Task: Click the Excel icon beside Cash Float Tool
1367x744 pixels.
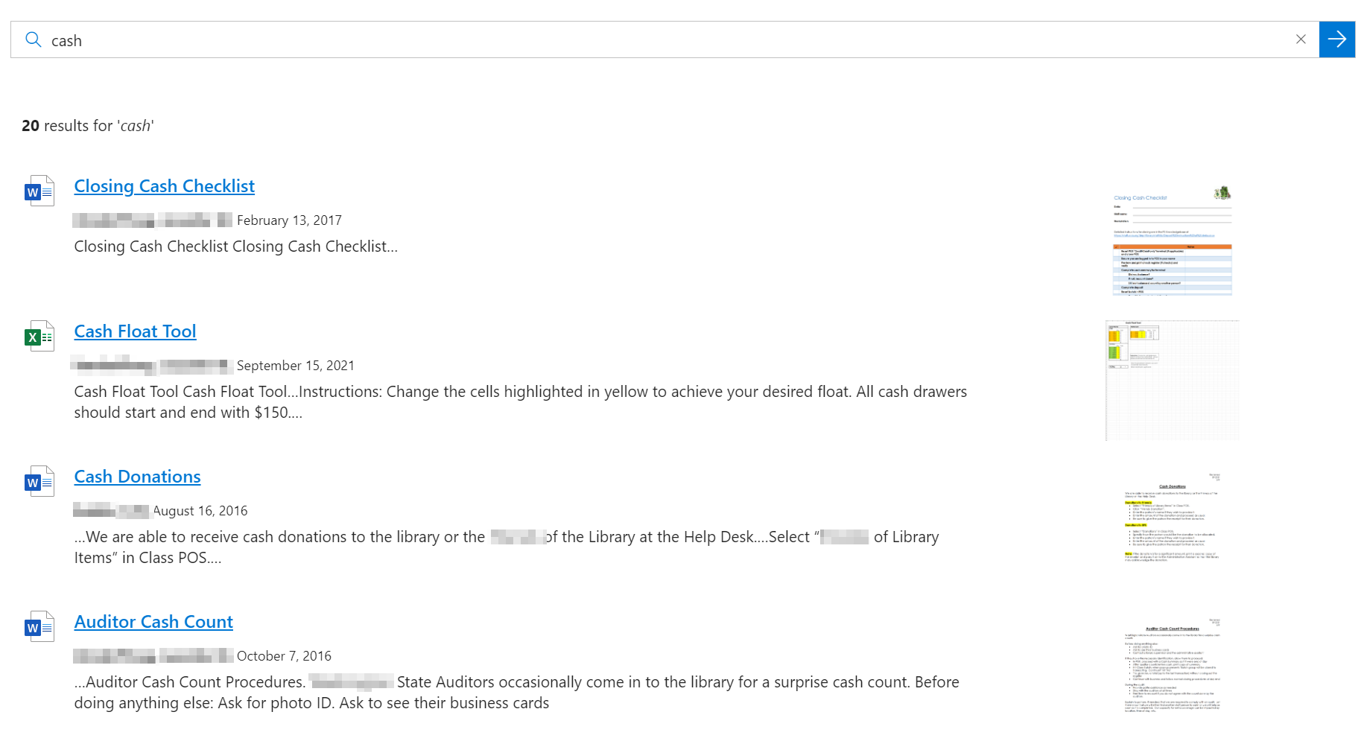Action: (x=39, y=335)
